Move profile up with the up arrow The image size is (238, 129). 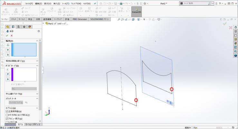pyautogui.click(x=8, y=50)
